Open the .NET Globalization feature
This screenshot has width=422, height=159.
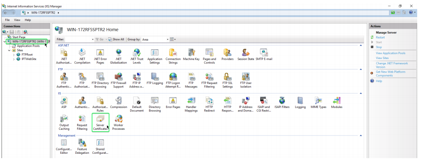(118, 56)
